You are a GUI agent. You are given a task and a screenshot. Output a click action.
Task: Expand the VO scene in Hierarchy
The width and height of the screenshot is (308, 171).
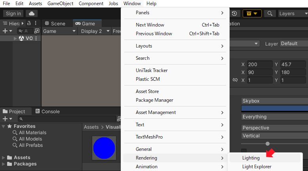(x=15, y=38)
